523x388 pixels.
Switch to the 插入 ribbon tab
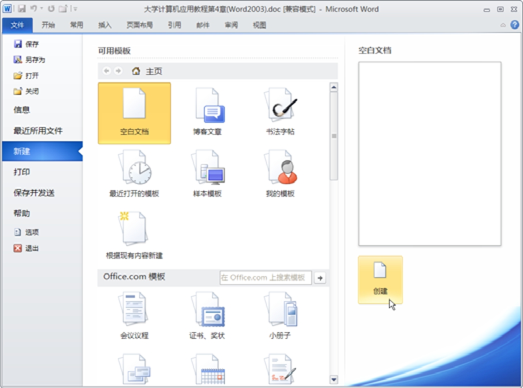[x=104, y=25]
